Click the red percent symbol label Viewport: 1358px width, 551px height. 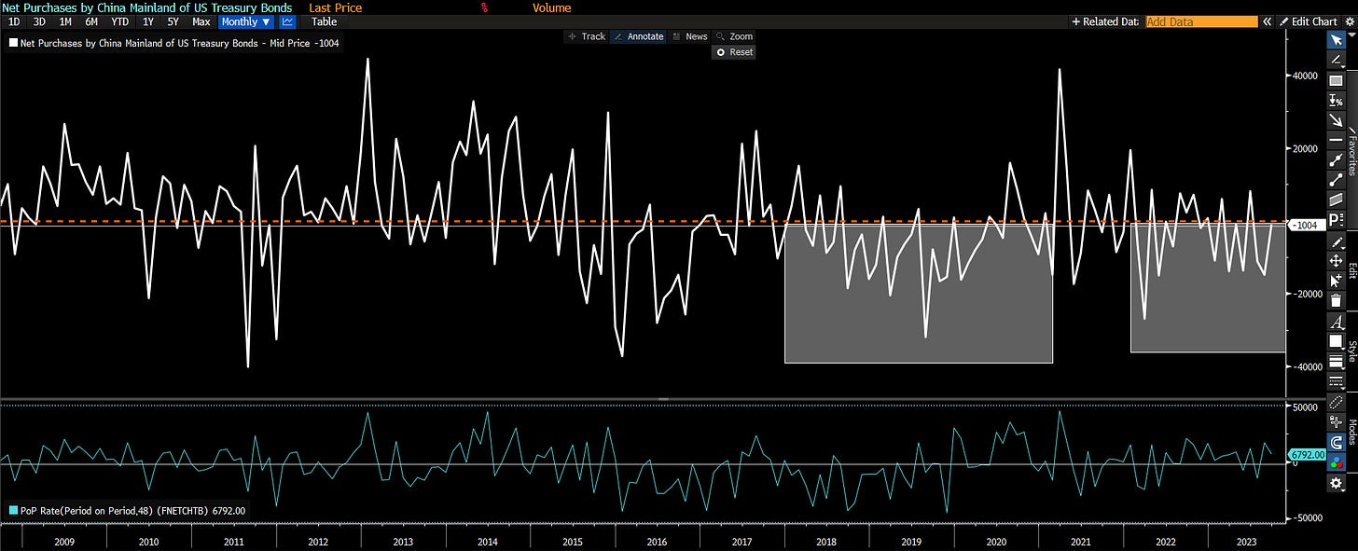click(485, 7)
